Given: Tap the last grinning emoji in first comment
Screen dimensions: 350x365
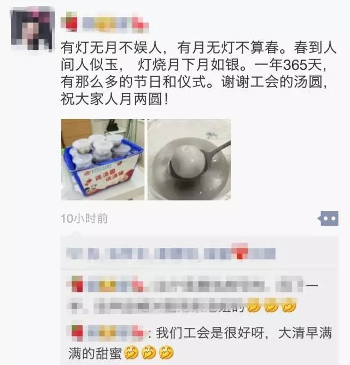Looking at the screenshot, I should (x=289, y=305).
